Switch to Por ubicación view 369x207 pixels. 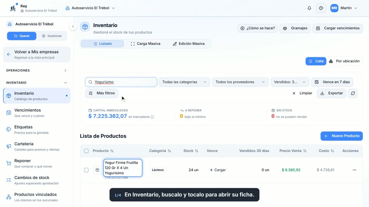pyautogui.click(x=344, y=61)
